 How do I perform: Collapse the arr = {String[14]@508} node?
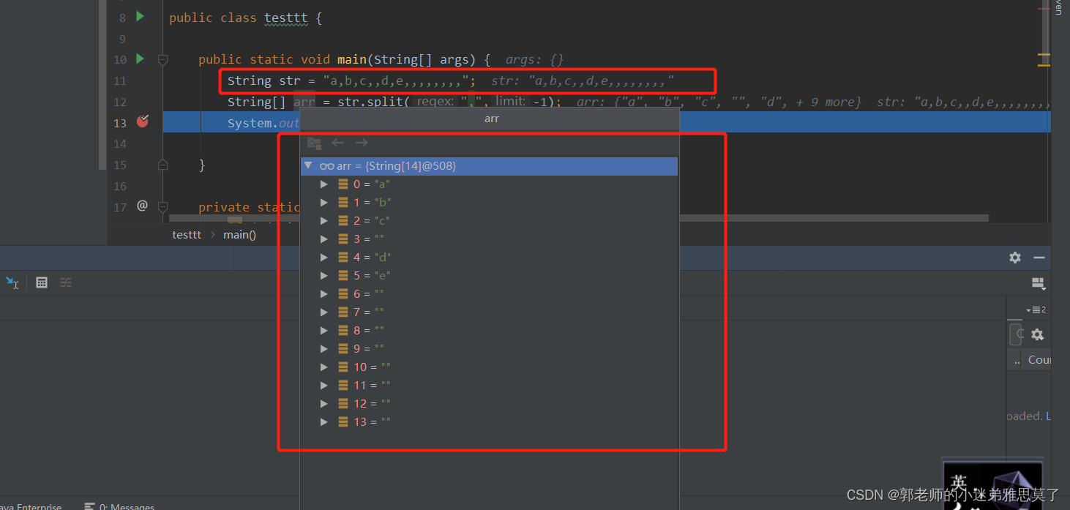[x=308, y=165]
